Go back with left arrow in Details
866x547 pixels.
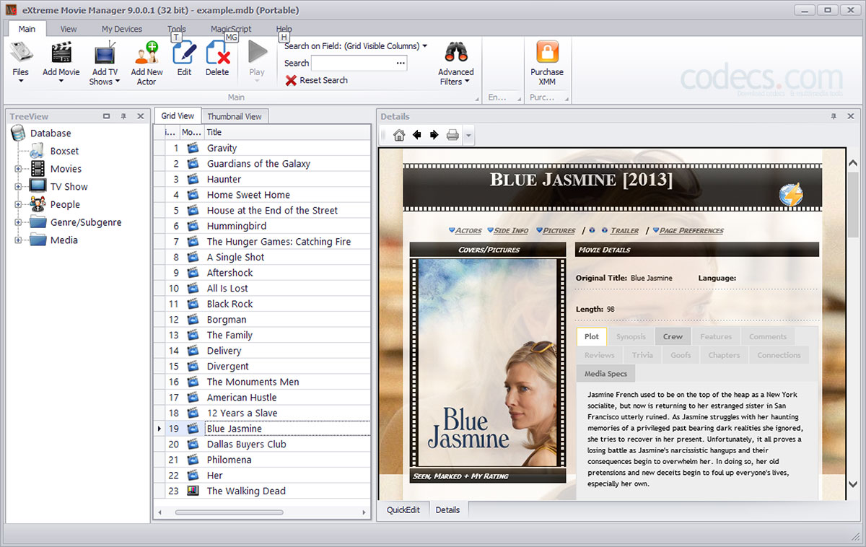tap(417, 135)
